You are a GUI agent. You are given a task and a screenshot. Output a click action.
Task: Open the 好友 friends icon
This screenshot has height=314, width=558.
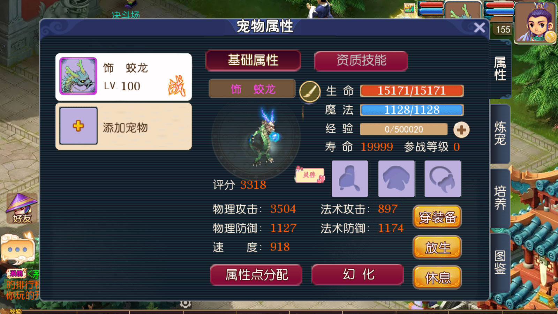coord(22,209)
